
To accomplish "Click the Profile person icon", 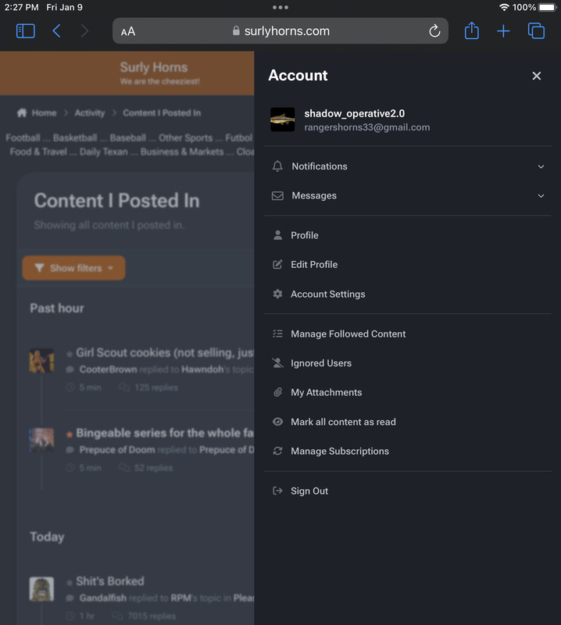I will point(277,235).
